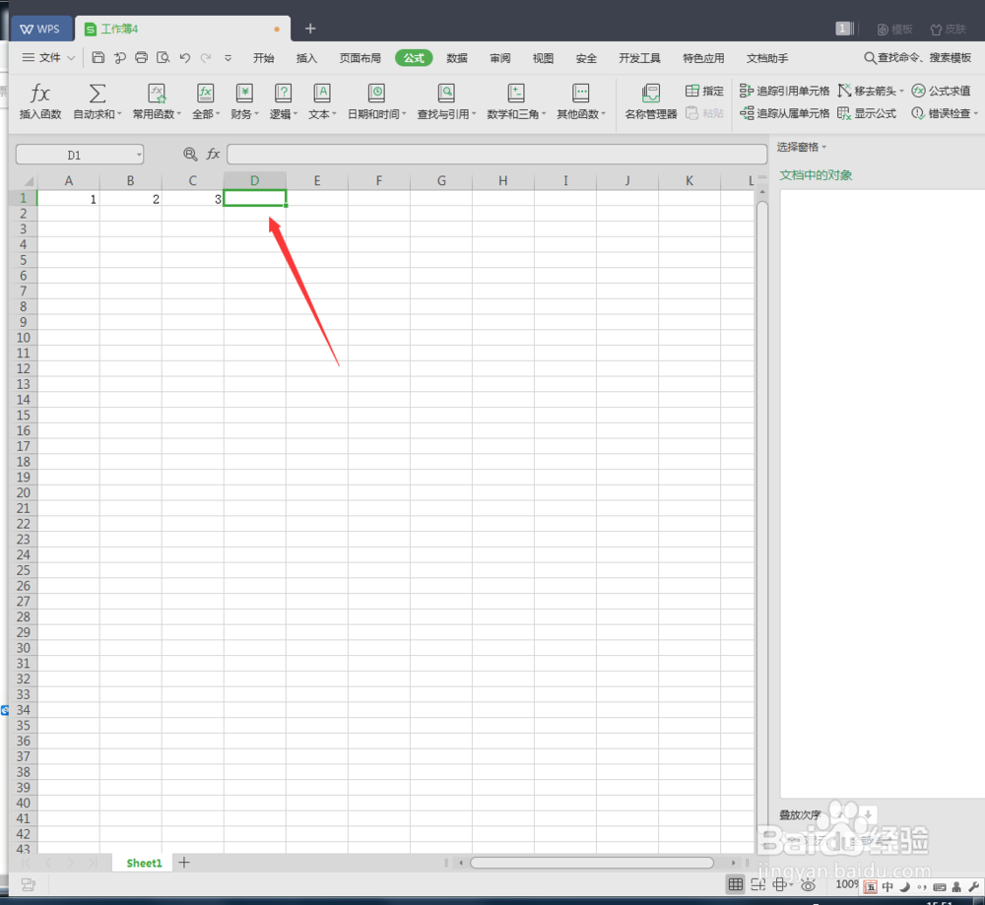
Task: Open the Date and Time functions icon
Action: pos(376,94)
